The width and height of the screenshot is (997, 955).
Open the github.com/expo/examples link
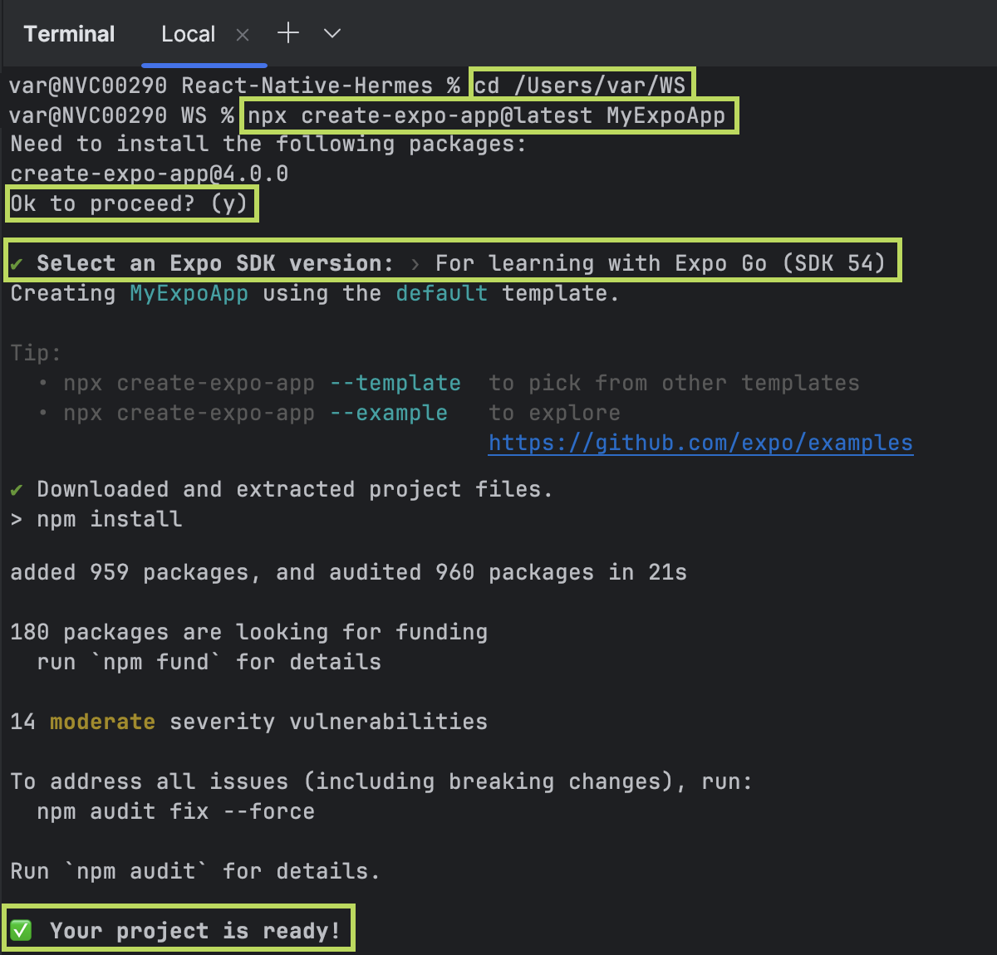[x=700, y=443]
